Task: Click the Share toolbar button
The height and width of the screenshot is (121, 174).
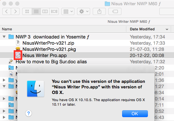Action: coord(99,11)
